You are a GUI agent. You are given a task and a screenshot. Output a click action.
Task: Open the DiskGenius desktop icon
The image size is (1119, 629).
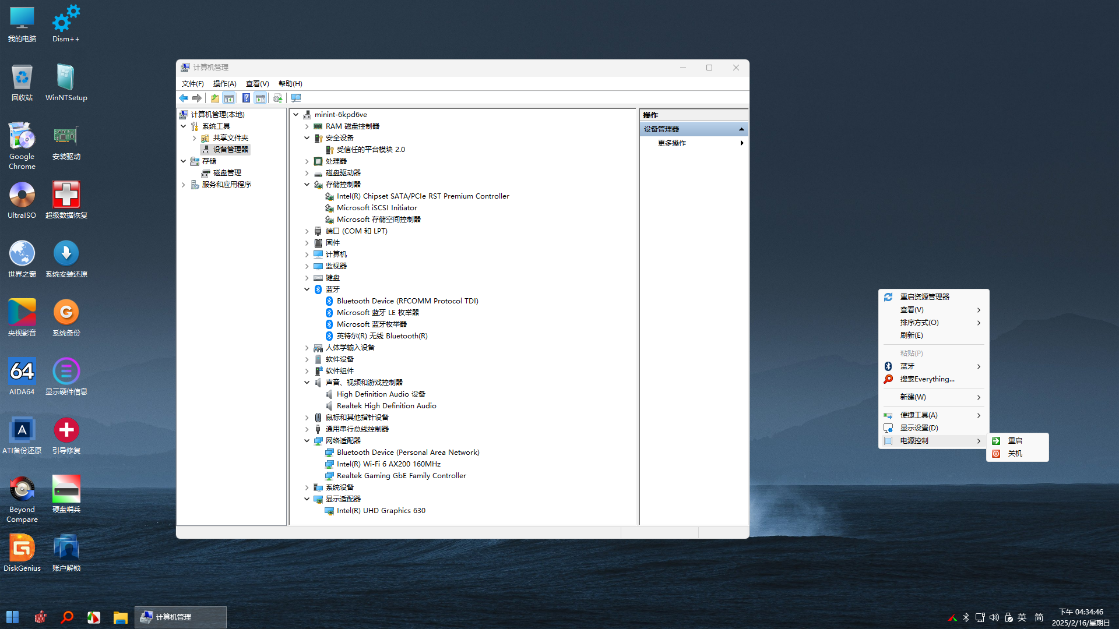point(22,553)
